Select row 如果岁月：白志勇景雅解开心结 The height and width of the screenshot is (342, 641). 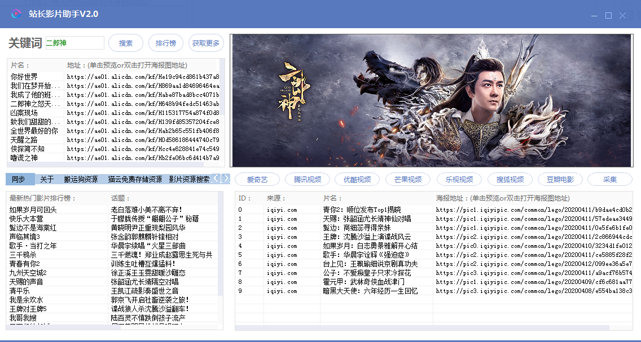click(434, 246)
